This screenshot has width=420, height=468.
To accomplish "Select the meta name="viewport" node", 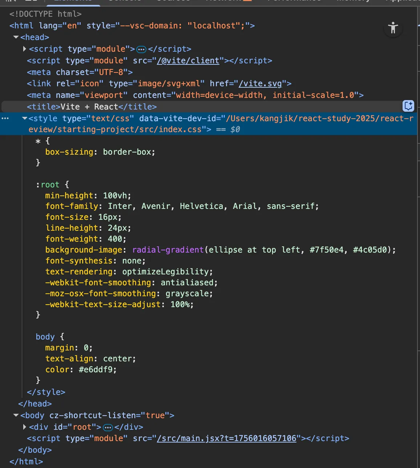I will pyautogui.click(x=195, y=95).
